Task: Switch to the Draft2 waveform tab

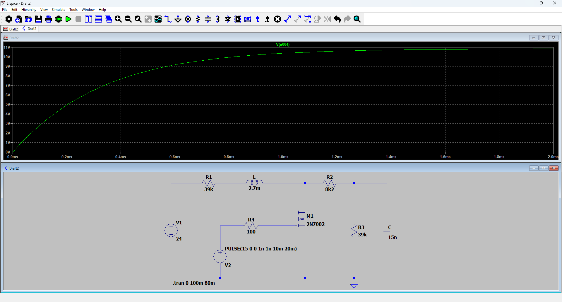Action: [x=11, y=29]
